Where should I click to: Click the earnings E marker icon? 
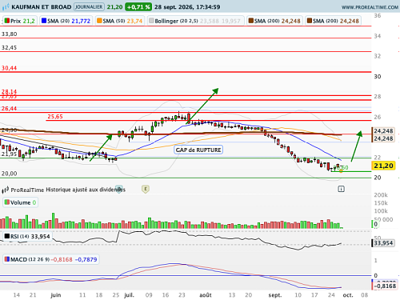tap(146, 189)
